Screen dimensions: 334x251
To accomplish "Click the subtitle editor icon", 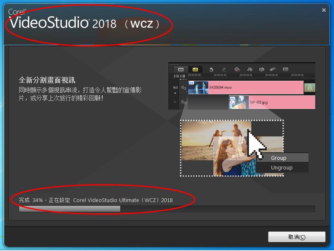I will [x=286, y=69].
